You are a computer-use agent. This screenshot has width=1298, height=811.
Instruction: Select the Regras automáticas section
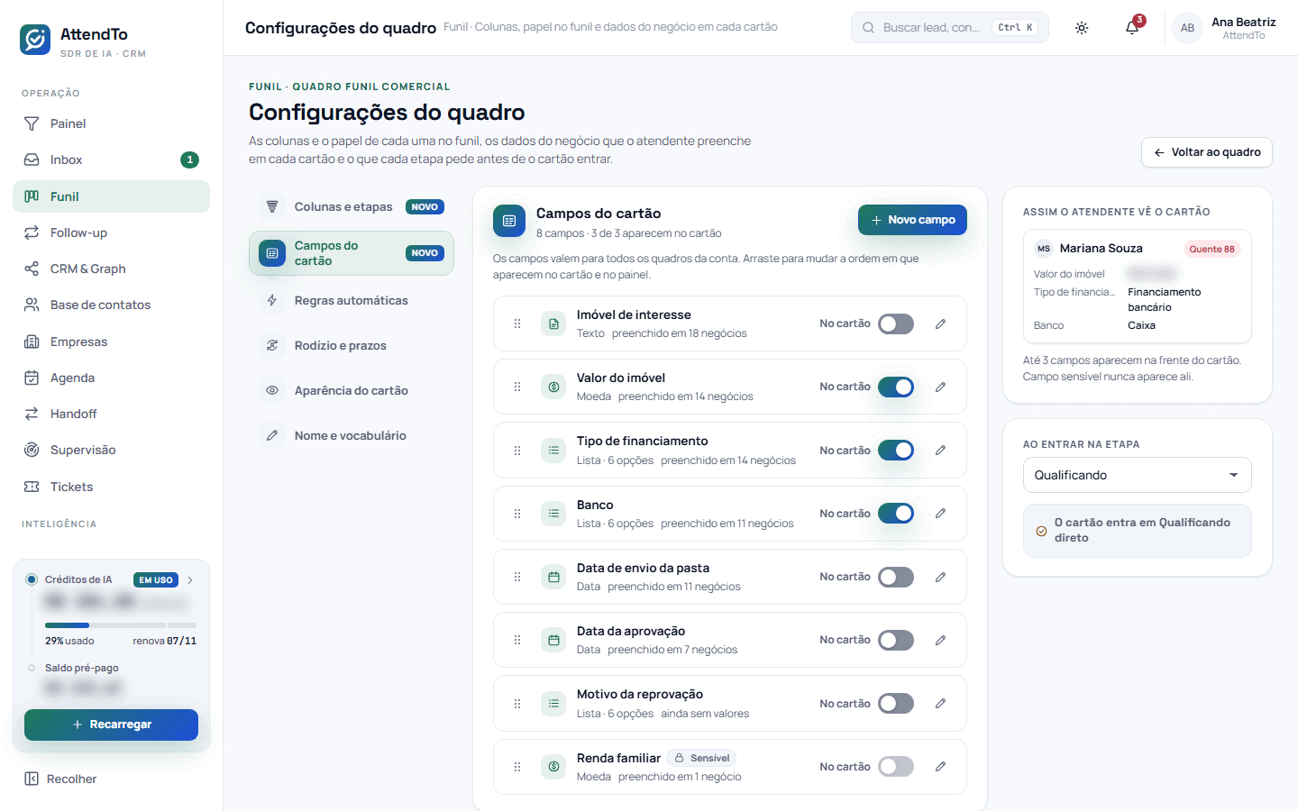352,300
